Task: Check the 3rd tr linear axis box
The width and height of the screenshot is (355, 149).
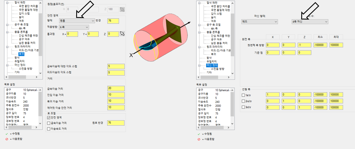Action: tap(243, 107)
